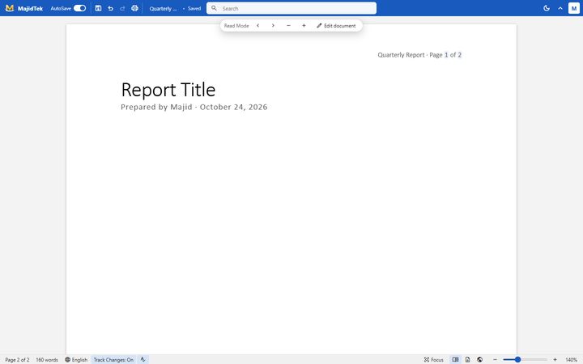Click the 160 words count
Viewport: 583px width, 364px height.
47,359
